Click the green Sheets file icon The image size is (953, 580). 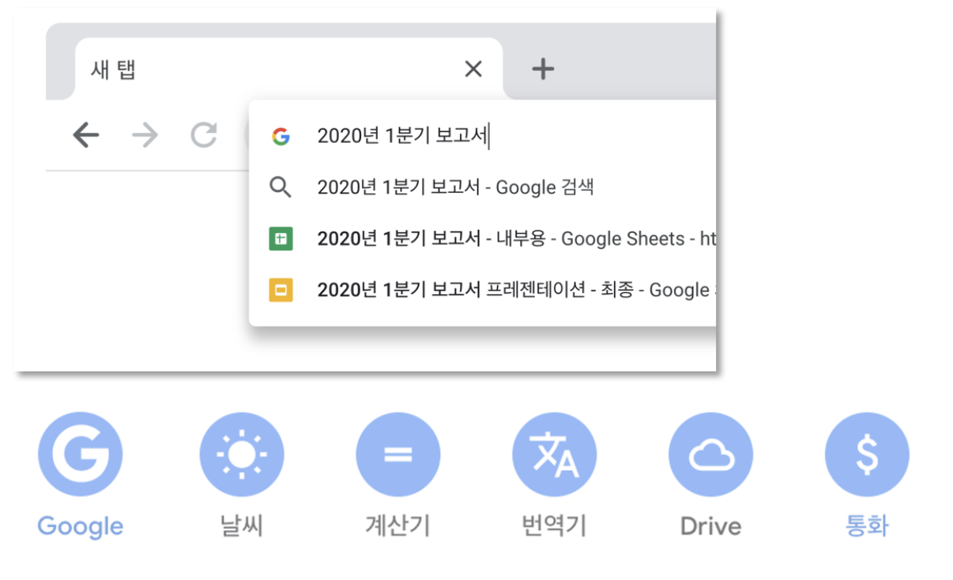click(x=281, y=239)
